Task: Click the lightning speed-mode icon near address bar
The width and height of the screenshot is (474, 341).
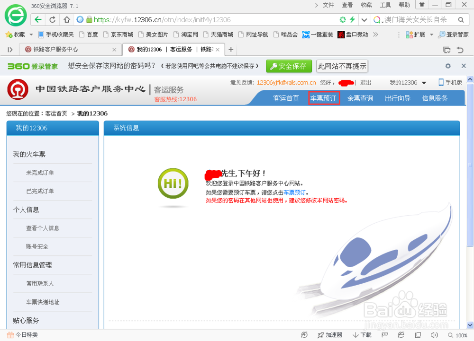Action: click(x=351, y=19)
